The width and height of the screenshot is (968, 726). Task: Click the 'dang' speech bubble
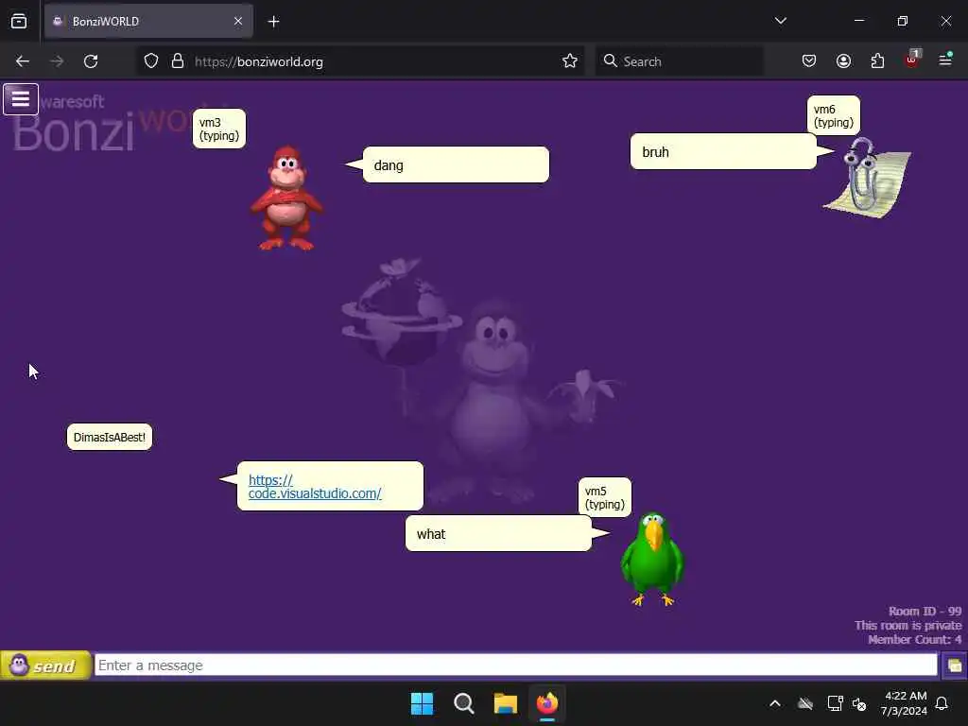(x=456, y=164)
